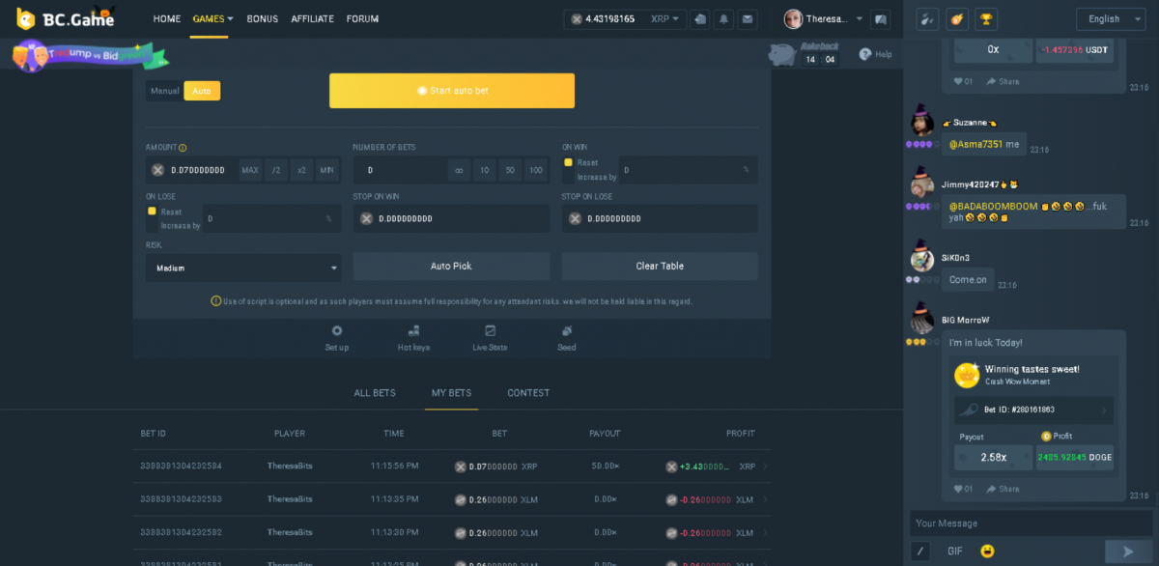Switch to the All Bets tab
Viewport: 1159px width, 566px height.
coord(375,393)
